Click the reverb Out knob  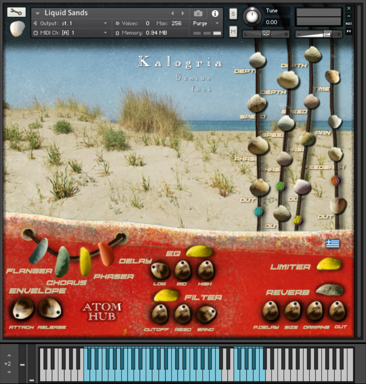pyautogui.click(x=337, y=311)
